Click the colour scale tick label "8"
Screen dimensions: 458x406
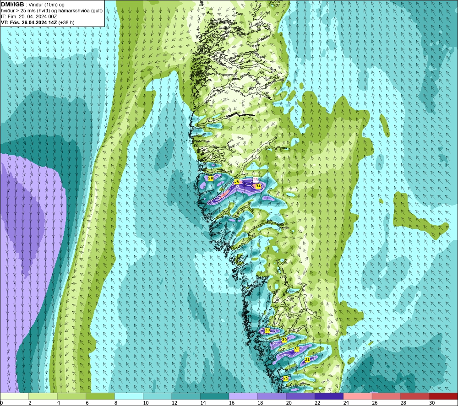pyautogui.click(x=116, y=403)
